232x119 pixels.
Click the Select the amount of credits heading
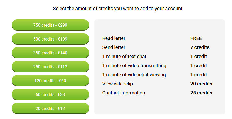(x=118, y=9)
